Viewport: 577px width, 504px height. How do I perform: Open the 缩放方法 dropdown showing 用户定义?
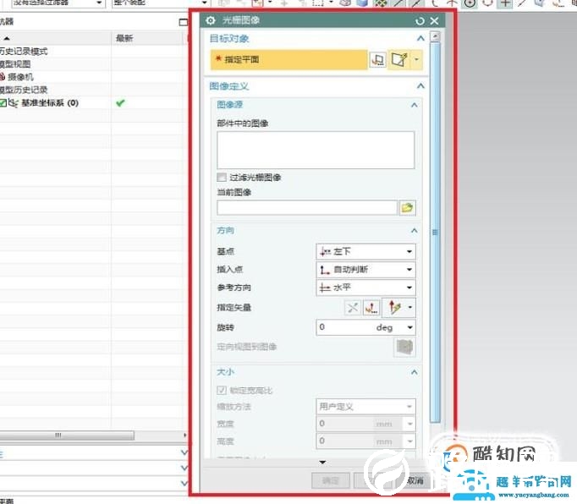tap(365, 407)
